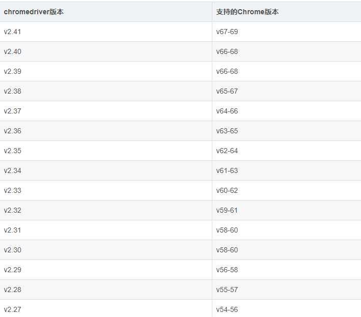Select the v56-58 Chrome version cell
This screenshot has width=361, height=317.
[287, 270]
